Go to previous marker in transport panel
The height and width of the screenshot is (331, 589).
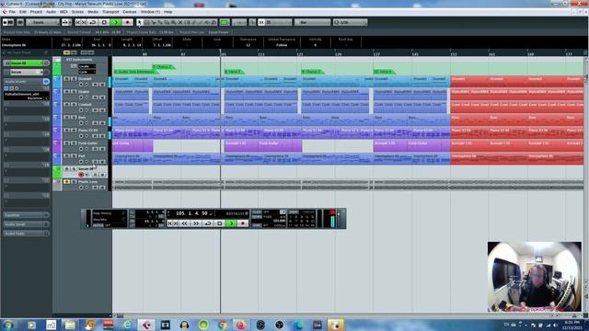click(x=170, y=223)
